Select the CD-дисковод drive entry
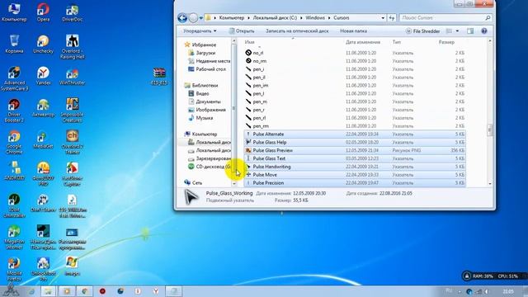This screenshot has height=297, width=528. pyautogui.click(x=210, y=167)
